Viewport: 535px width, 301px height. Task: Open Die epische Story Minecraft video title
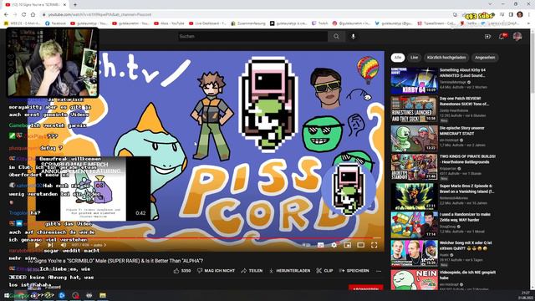click(x=461, y=130)
